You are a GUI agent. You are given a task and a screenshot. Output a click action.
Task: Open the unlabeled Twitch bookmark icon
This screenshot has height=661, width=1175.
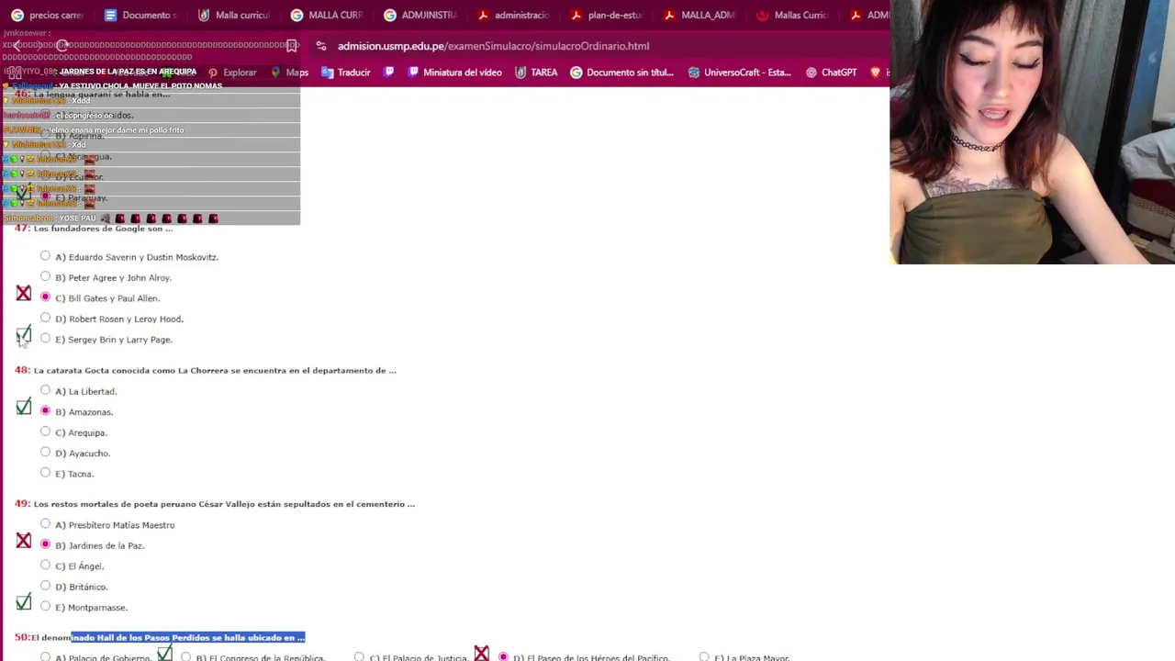(389, 73)
